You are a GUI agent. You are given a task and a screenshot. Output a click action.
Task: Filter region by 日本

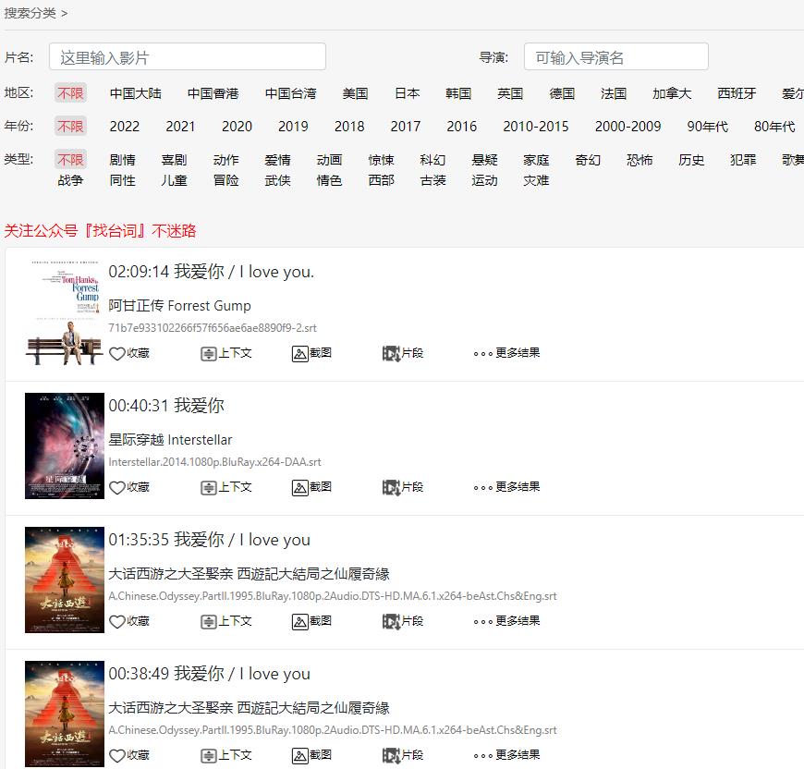pos(408,93)
